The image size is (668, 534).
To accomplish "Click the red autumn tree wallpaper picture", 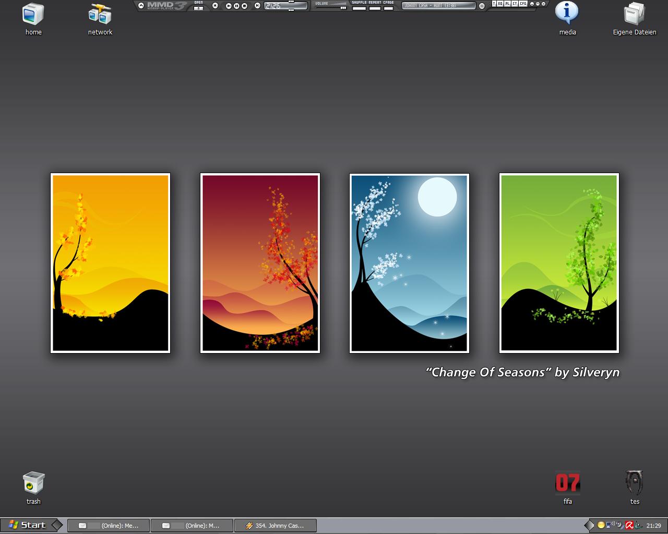I will (260, 263).
